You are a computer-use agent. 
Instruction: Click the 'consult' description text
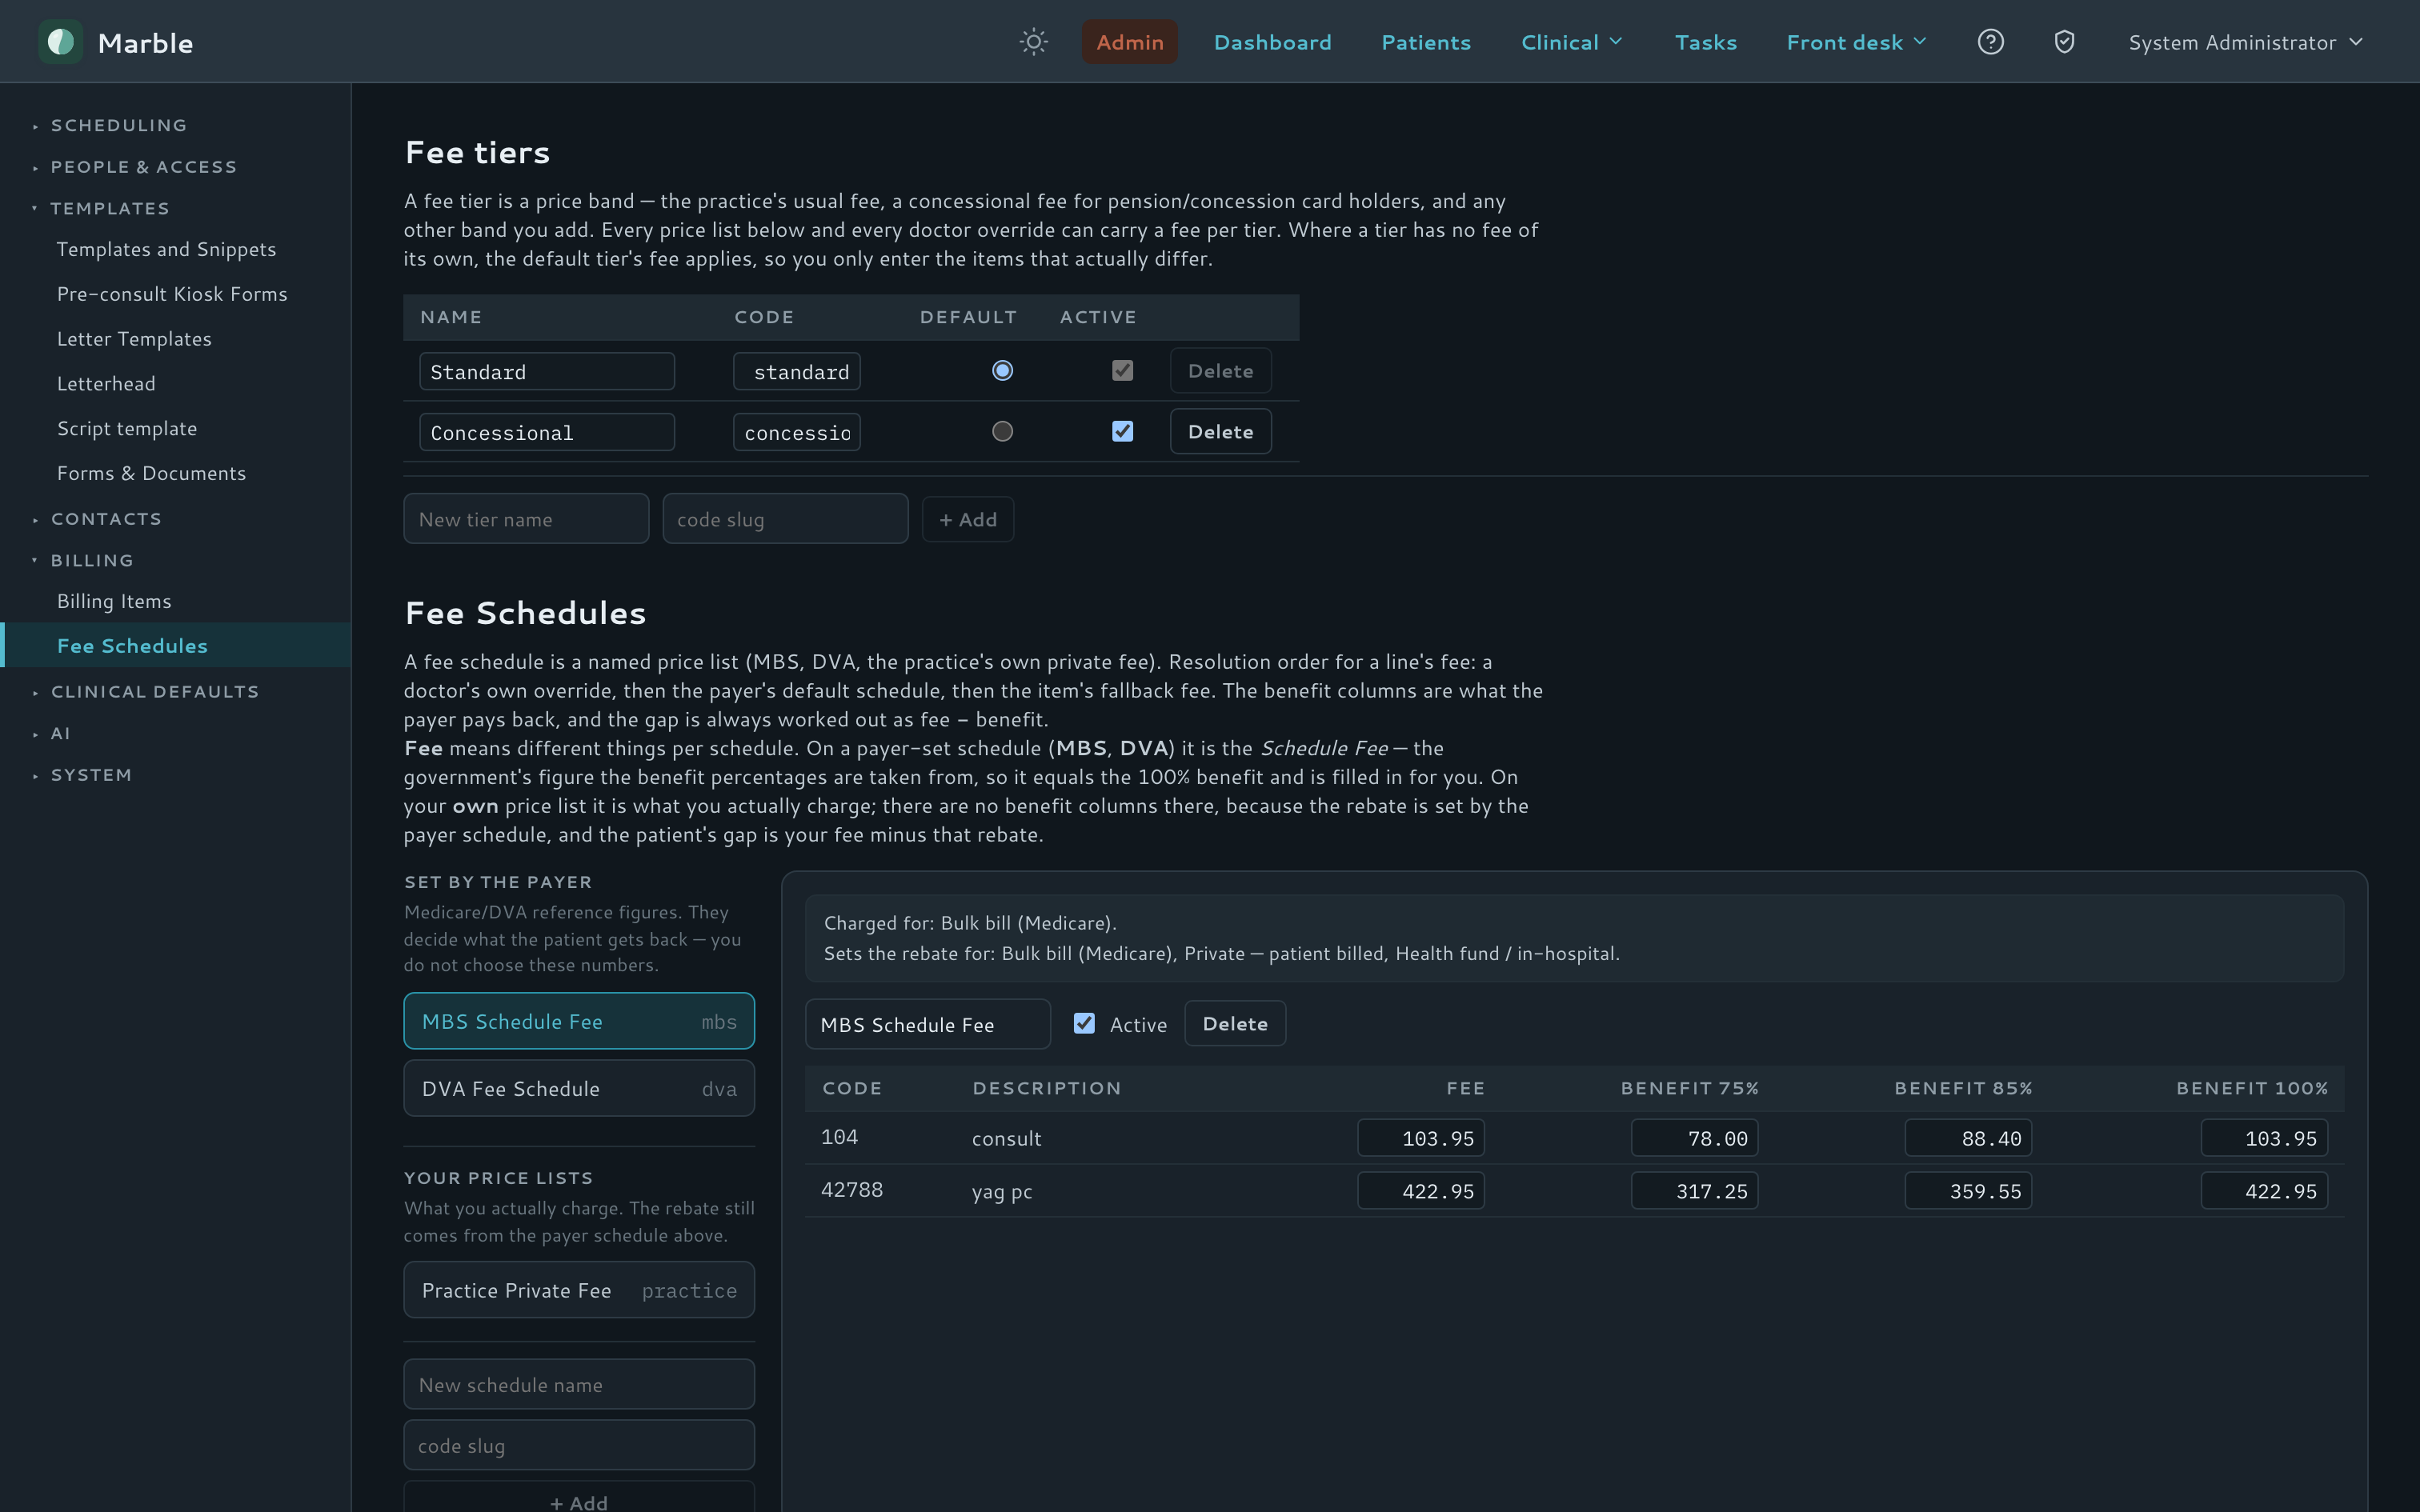[x=1006, y=1138]
